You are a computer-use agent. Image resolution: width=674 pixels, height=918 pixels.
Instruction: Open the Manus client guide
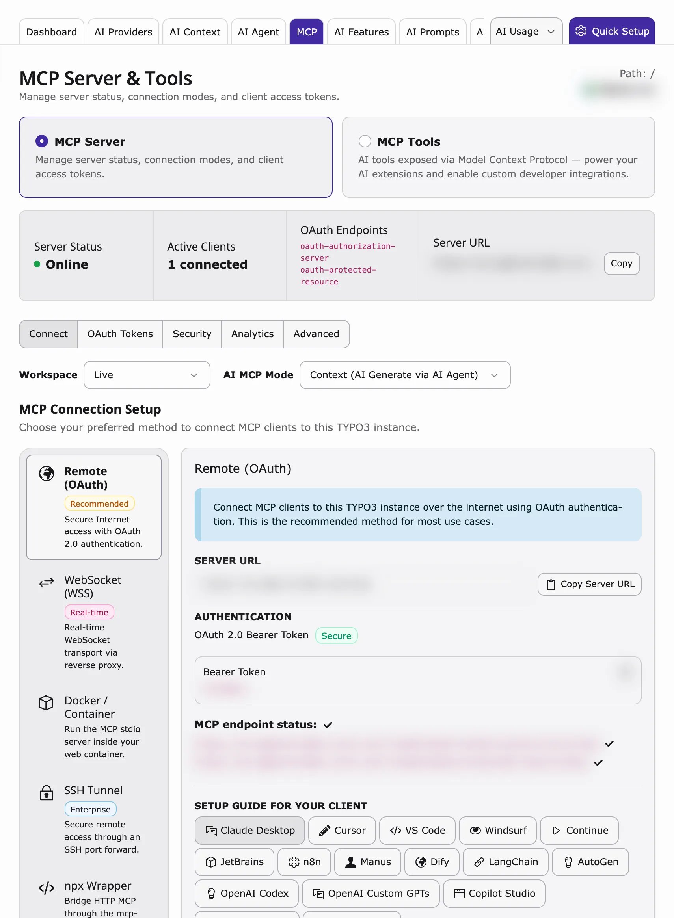[367, 861]
